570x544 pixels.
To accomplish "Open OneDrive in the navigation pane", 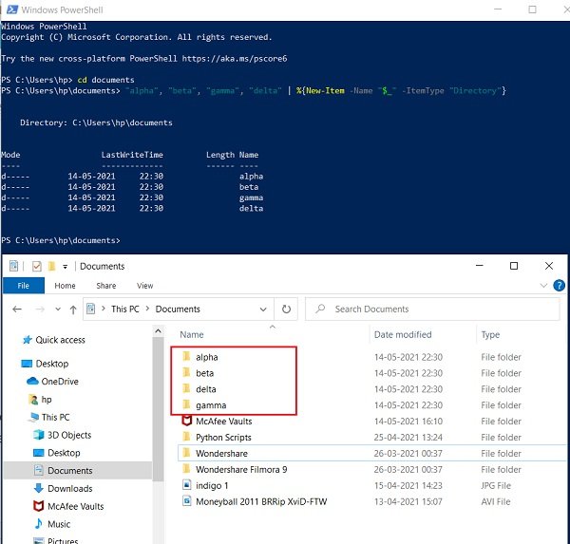I will pos(60,382).
